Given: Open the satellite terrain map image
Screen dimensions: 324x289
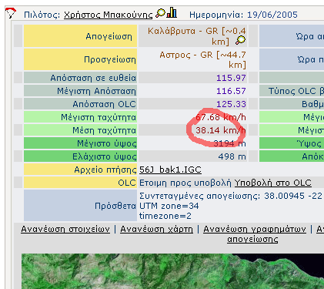Looking at the screenshot, I should pyautogui.click(x=172, y=271).
